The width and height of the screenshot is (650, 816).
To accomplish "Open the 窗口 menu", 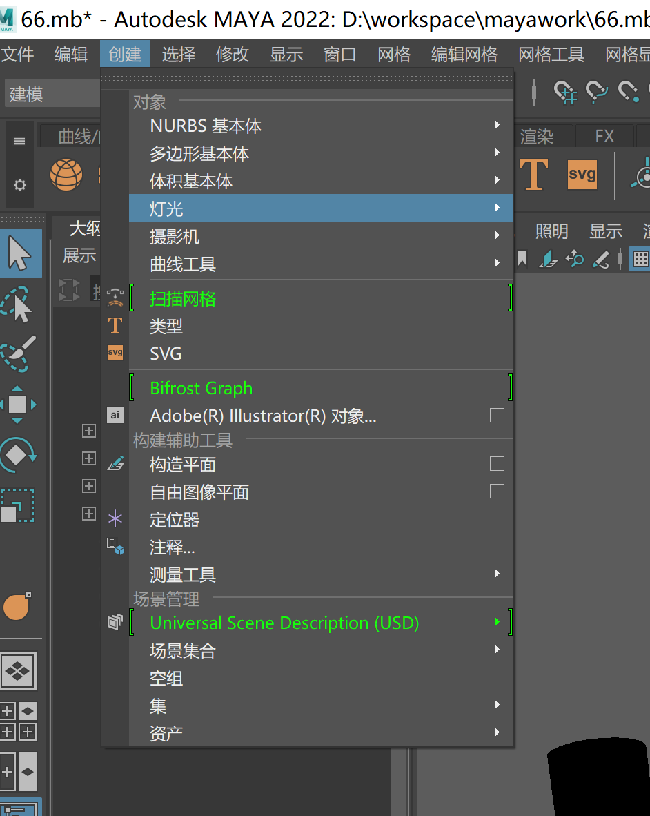I will click(339, 54).
